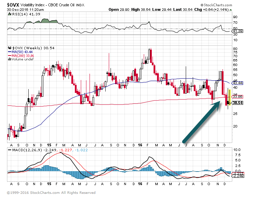Click the RSI(14) 41.39 indicator label
255x197 pixels.
[x=26, y=14]
